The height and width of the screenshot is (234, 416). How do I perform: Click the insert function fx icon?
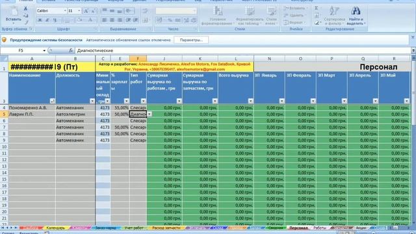[x=71, y=51]
